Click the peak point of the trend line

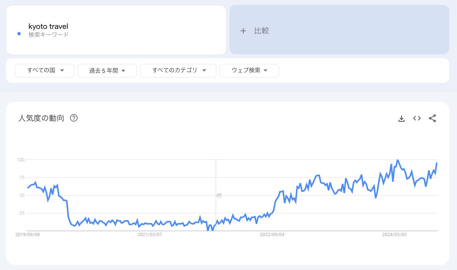coord(397,160)
